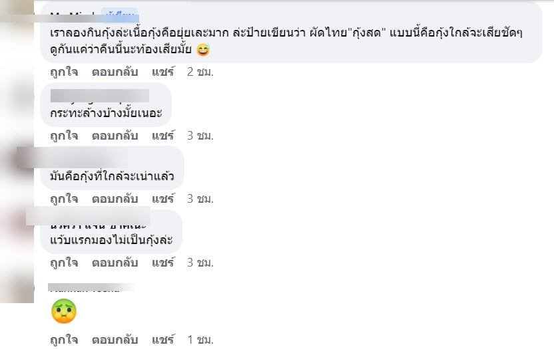Open the 2 ชม. timestamp of first comment

[200, 72]
